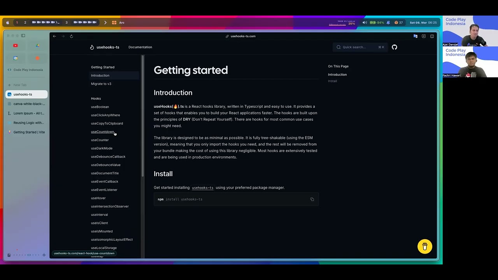Click the yellow Buy Me a Coffee button
Viewport: 498px width, 280px height.
(x=425, y=247)
